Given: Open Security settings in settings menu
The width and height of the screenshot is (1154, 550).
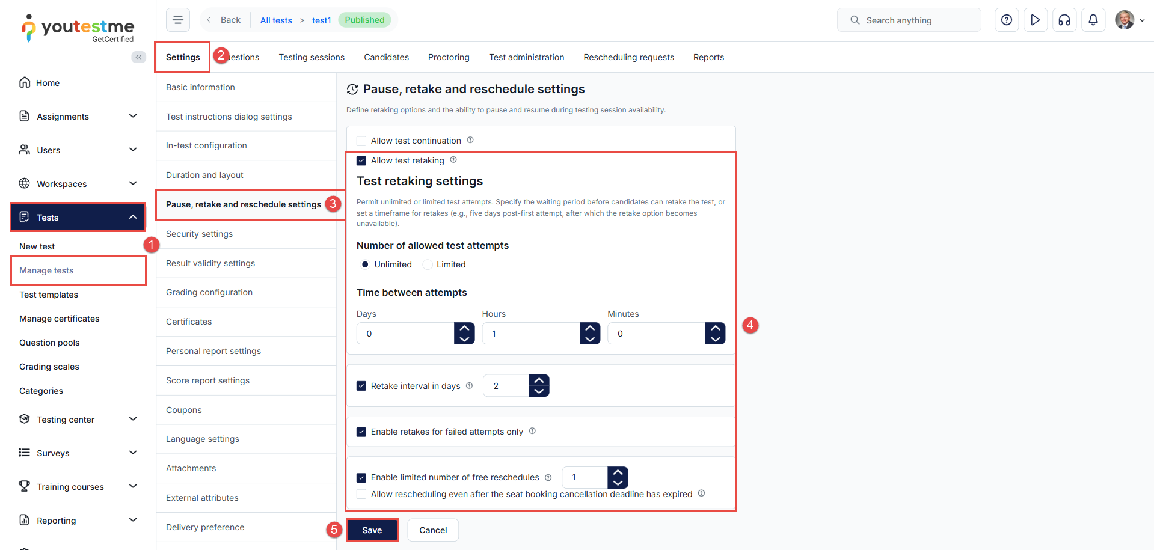Looking at the screenshot, I should pyautogui.click(x=199, y=234).
